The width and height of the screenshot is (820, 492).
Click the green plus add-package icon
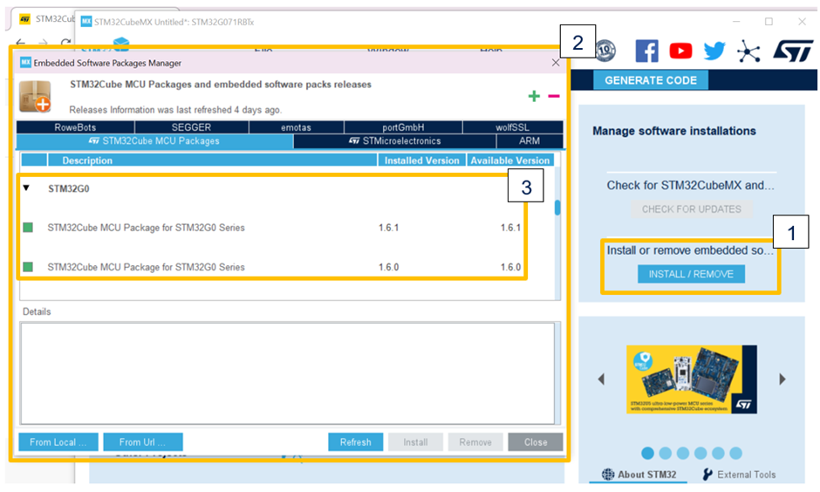(x=534, y=96)
